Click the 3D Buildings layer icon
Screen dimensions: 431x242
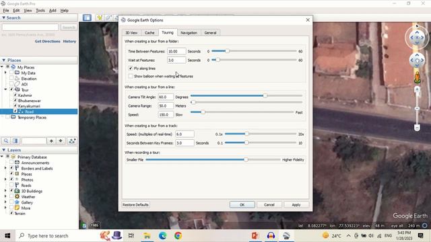point(17,191)
